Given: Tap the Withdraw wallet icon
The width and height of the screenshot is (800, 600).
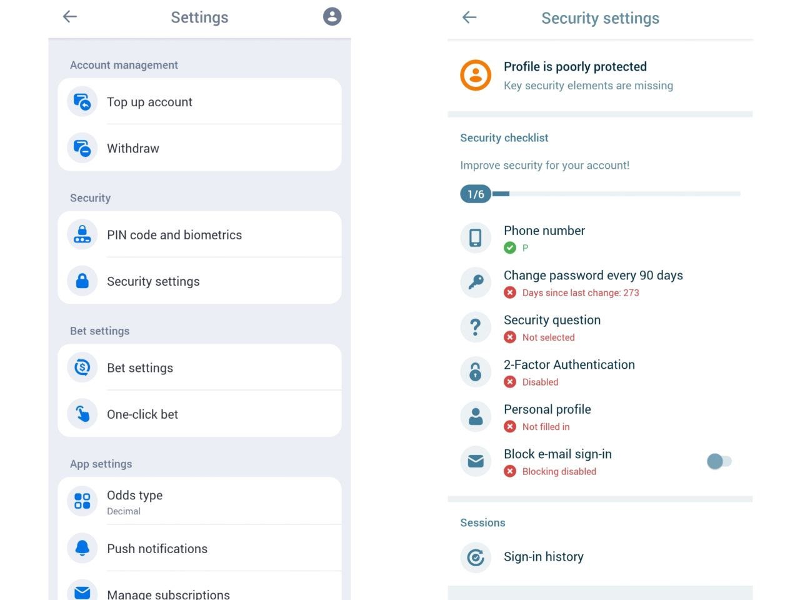Looking at the screenshot, I should (x=82, y=148).
